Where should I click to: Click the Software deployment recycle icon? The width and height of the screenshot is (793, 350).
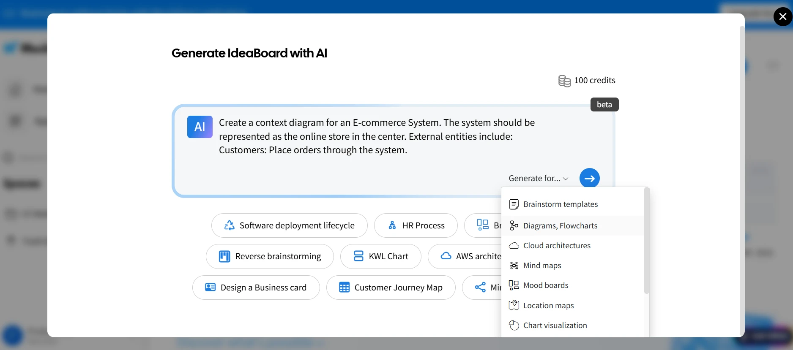click(230, 225)
